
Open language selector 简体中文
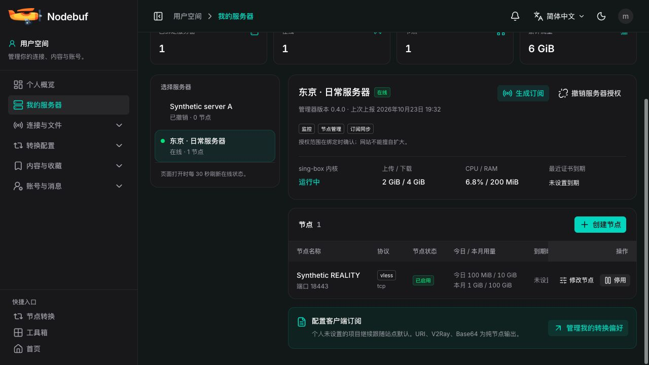[x=559, y=16]
